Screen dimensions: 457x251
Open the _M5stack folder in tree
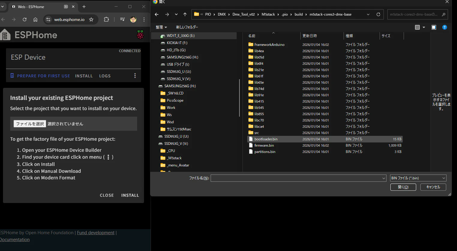pos(175,158)
